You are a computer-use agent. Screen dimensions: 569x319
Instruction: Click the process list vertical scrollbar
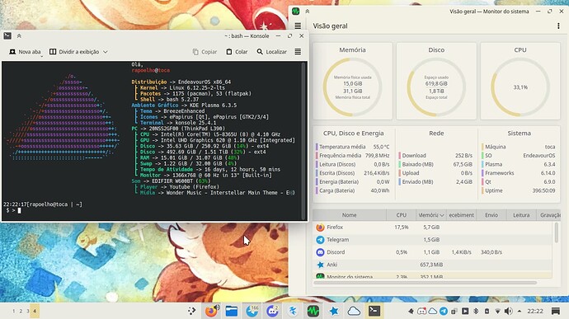557,233
